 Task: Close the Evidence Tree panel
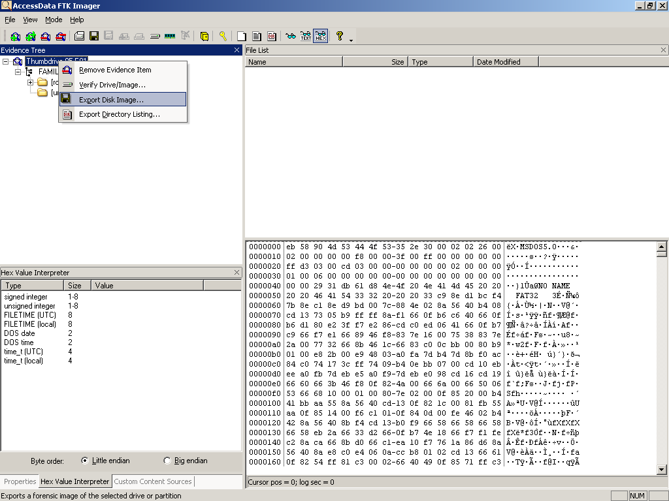237,50
